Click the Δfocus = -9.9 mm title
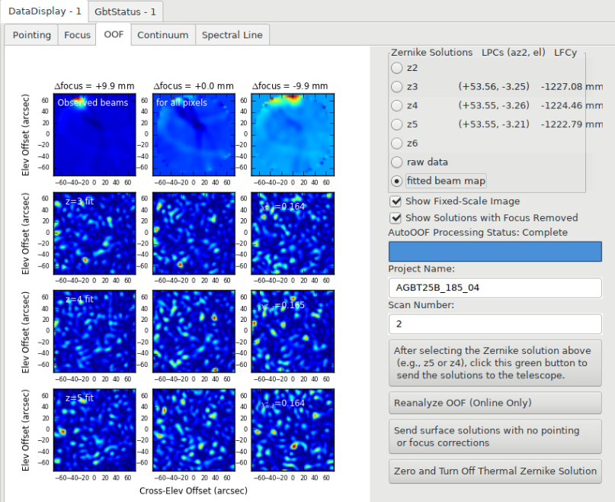Viewport: 615px width, 502px height. (290, 86)
